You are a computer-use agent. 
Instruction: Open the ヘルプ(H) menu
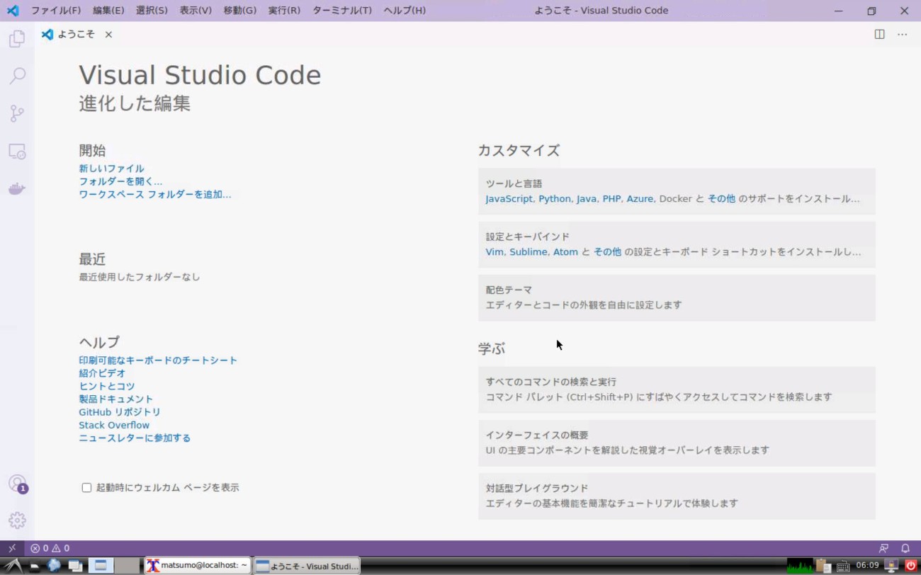405,11
